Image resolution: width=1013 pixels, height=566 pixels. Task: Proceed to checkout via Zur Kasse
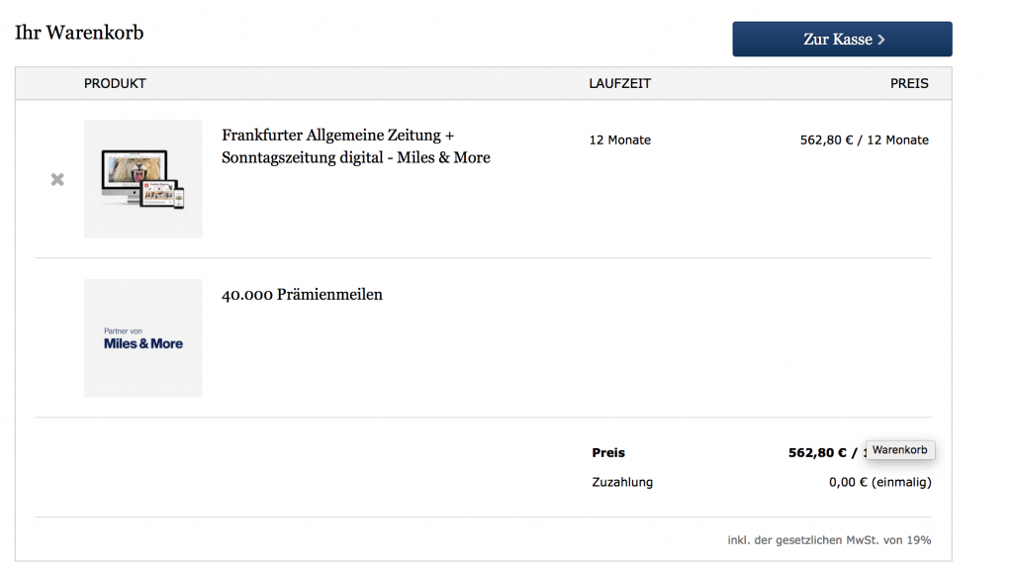(841, 40)
